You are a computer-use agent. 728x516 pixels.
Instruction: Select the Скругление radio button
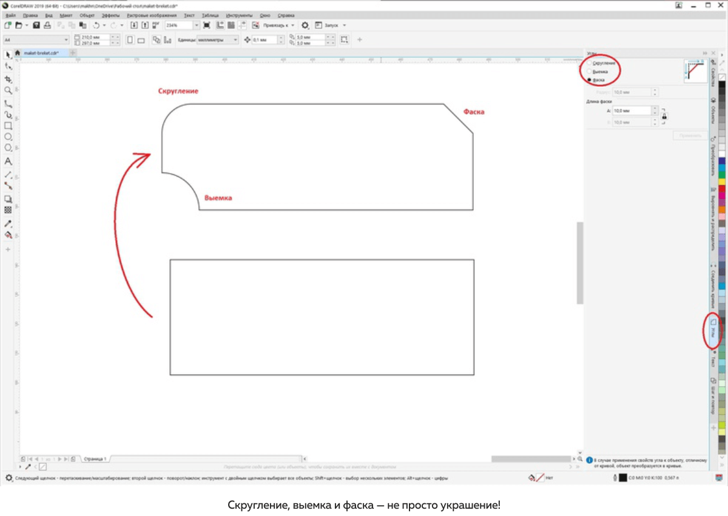(588, 63)
